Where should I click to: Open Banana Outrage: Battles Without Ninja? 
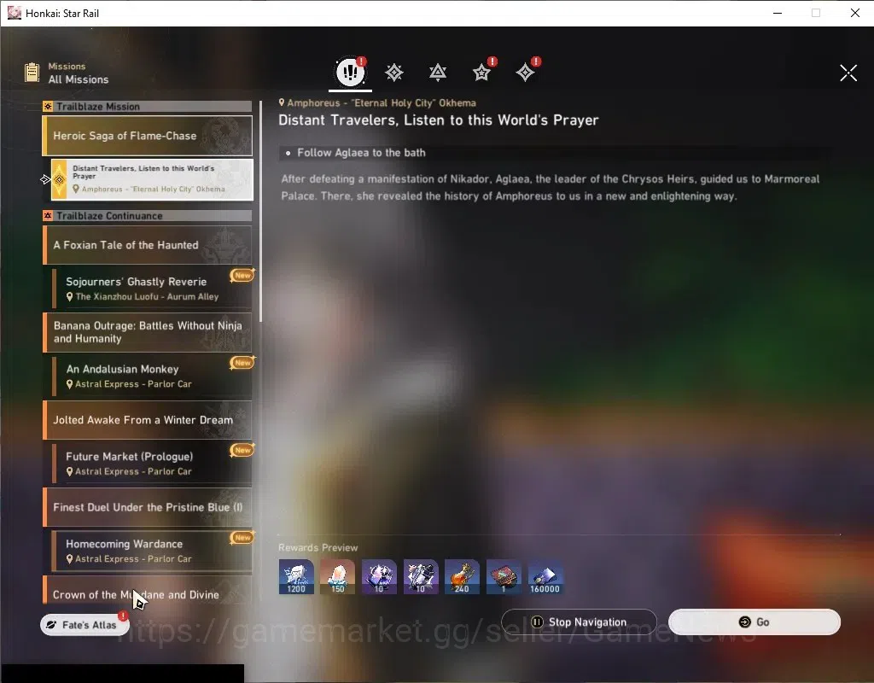148,332
